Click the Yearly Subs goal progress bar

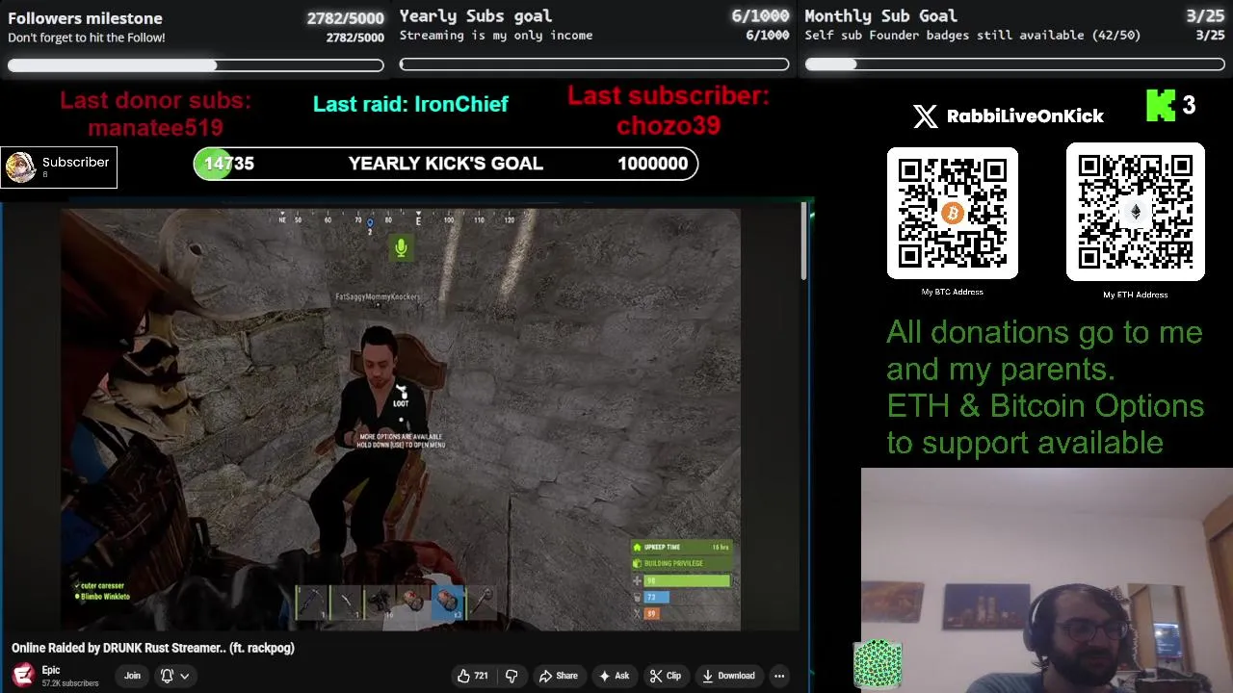point(594,64)
